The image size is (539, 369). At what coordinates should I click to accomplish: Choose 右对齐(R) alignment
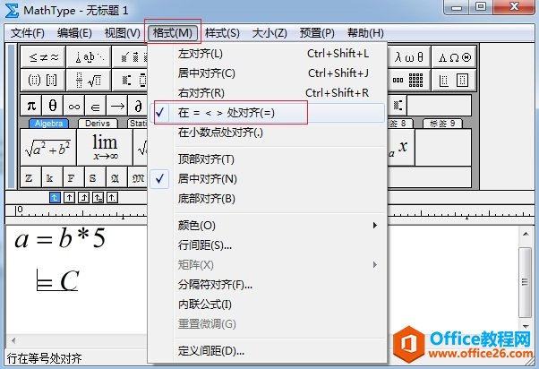pyautogui.click(x=267, y=93)
